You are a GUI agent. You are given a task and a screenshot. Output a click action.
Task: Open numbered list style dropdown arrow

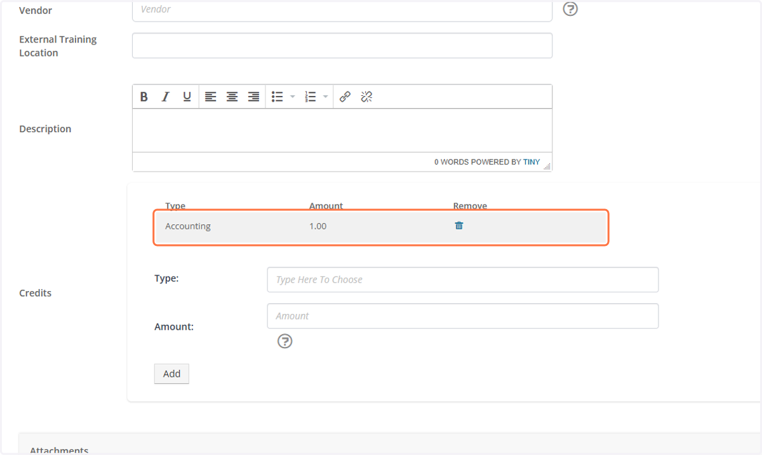[x=325, y=97]
